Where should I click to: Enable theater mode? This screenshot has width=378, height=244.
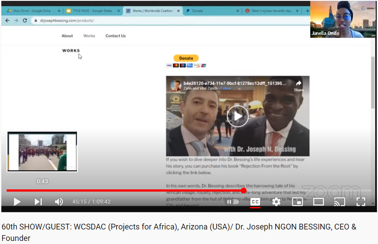click(319, 202)
